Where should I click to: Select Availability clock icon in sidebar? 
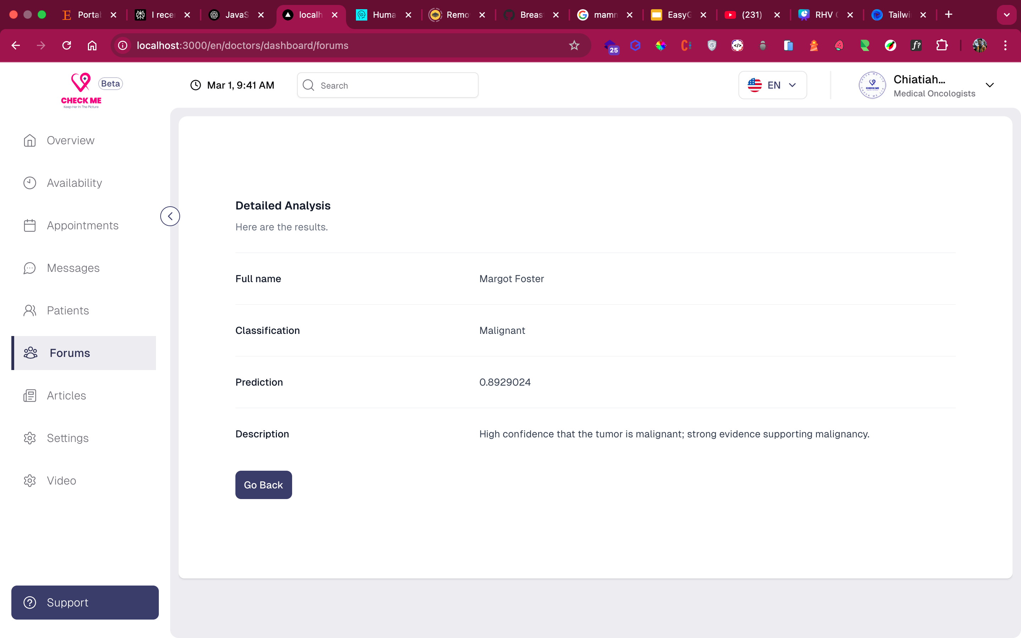click(x=29, y=183)
